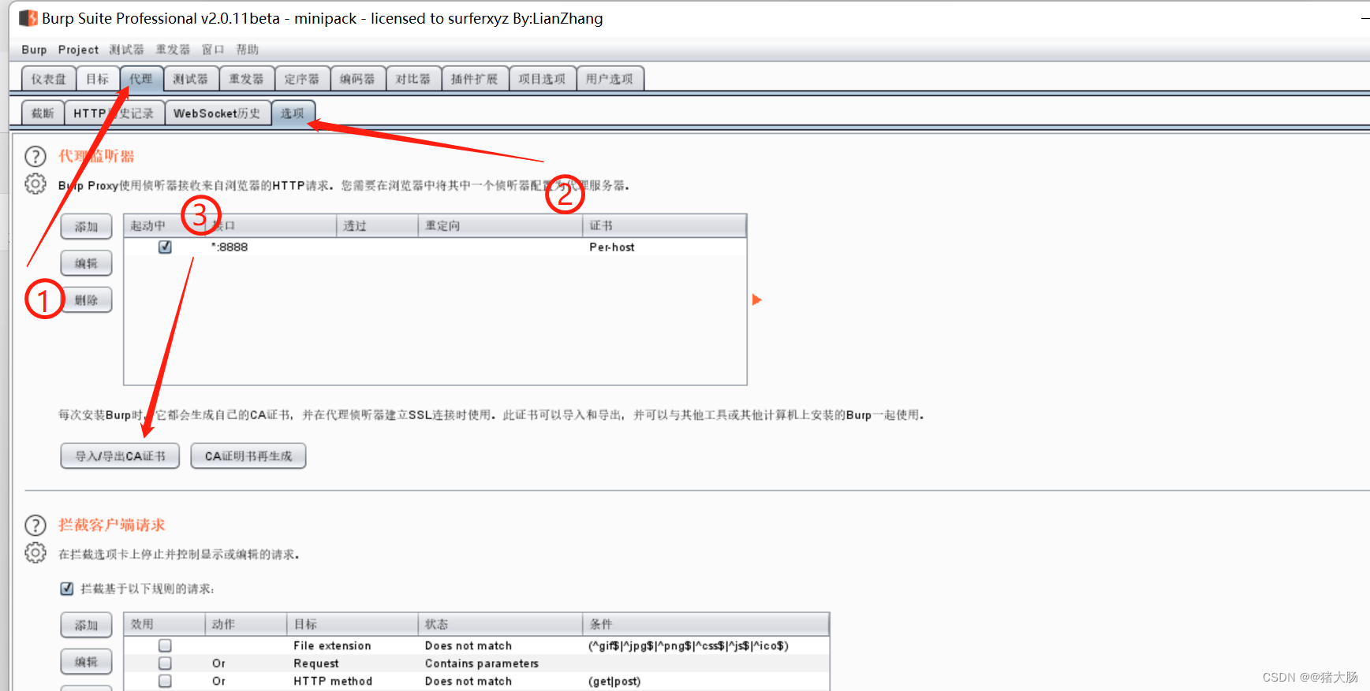The width and height of the screenshot is (1370, 691).
Task: Toggle 拦截基于以下规则的请求 checkbox
Action: [x=67, y=589]
